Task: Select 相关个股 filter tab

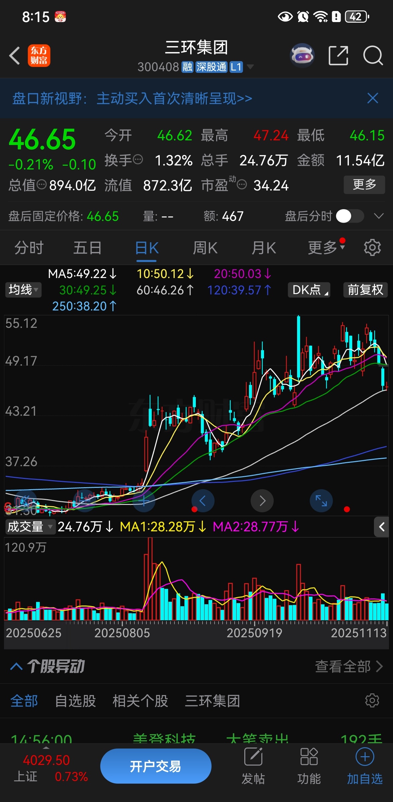Action: click(x=140, y=701)
